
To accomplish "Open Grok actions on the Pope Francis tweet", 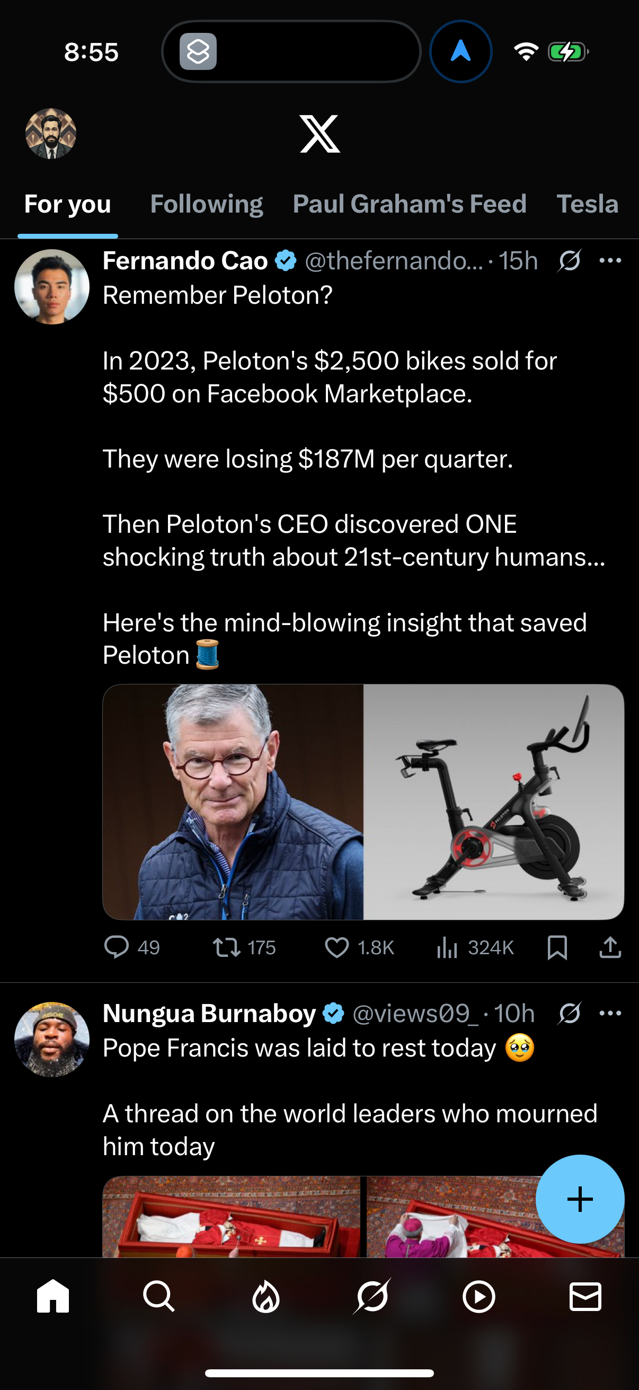I will click(569, 1013).
